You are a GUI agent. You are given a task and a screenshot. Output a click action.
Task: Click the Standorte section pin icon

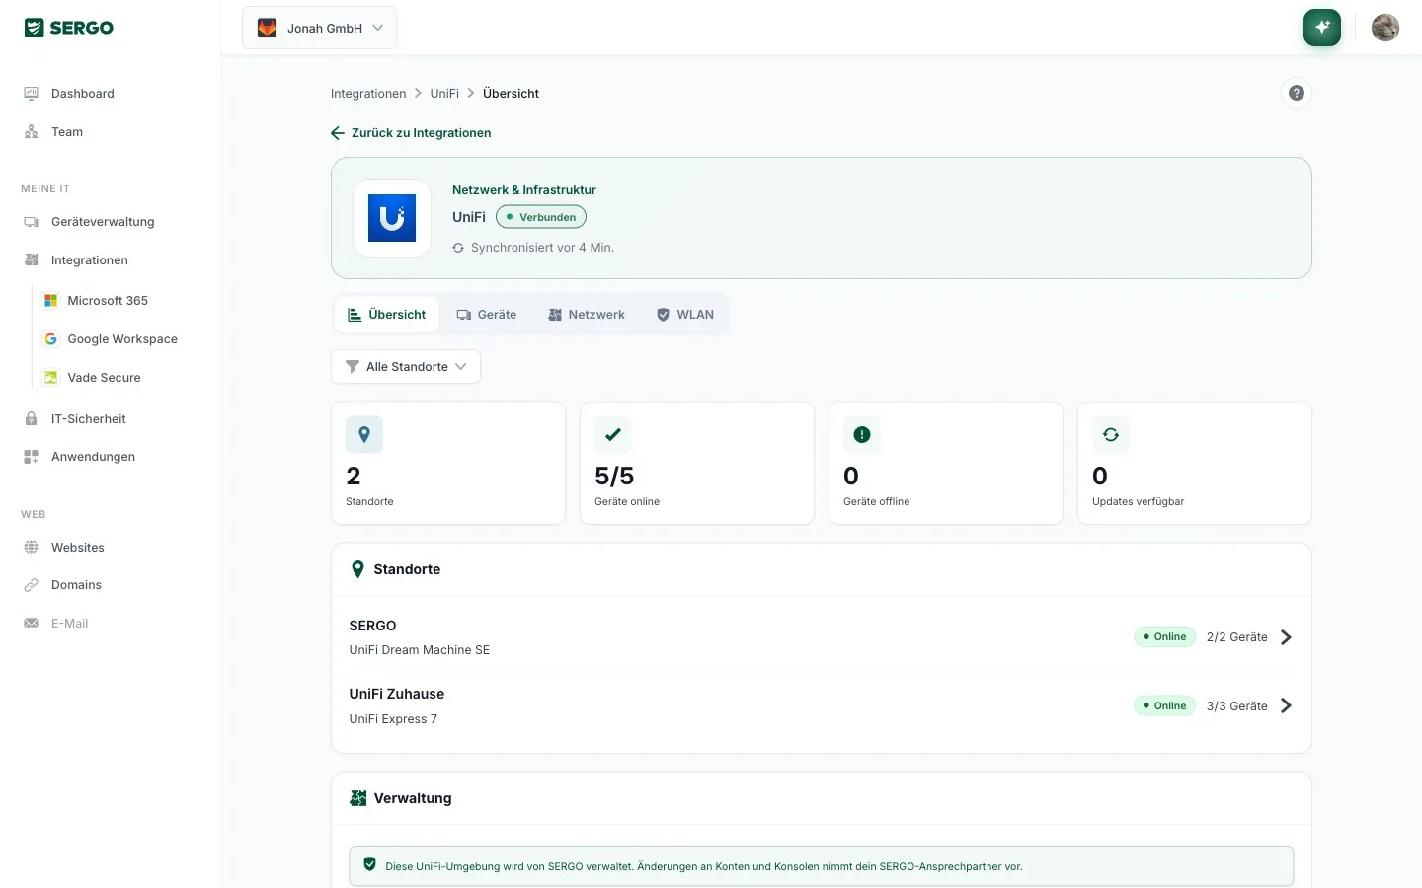click(x=357, y=569)
